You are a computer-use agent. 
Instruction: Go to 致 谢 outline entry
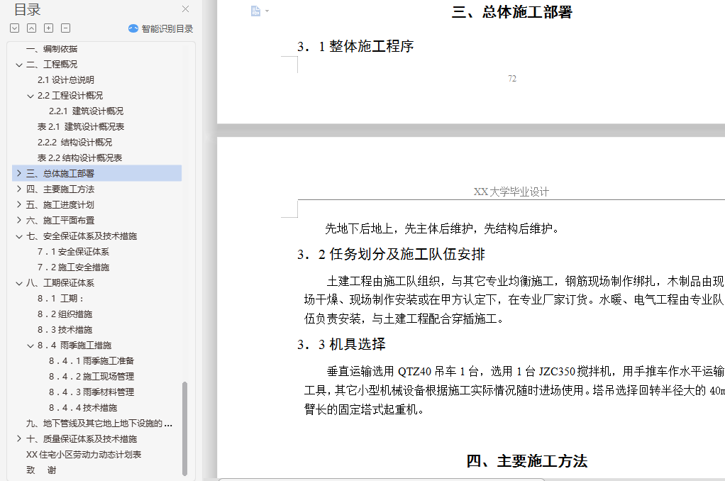click(x=41, y=470)
